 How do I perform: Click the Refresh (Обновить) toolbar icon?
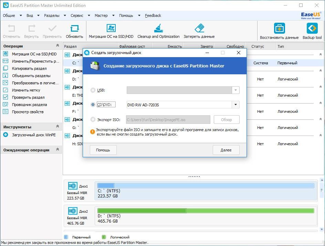[74, 28]
